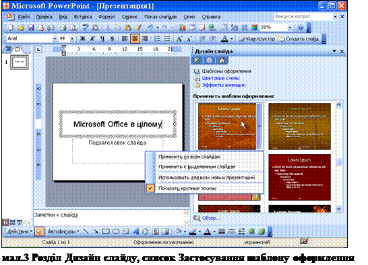This screenshot has height=265, width=368.
Task: Click the Paste clipboard icon
Action: (128, 28)
